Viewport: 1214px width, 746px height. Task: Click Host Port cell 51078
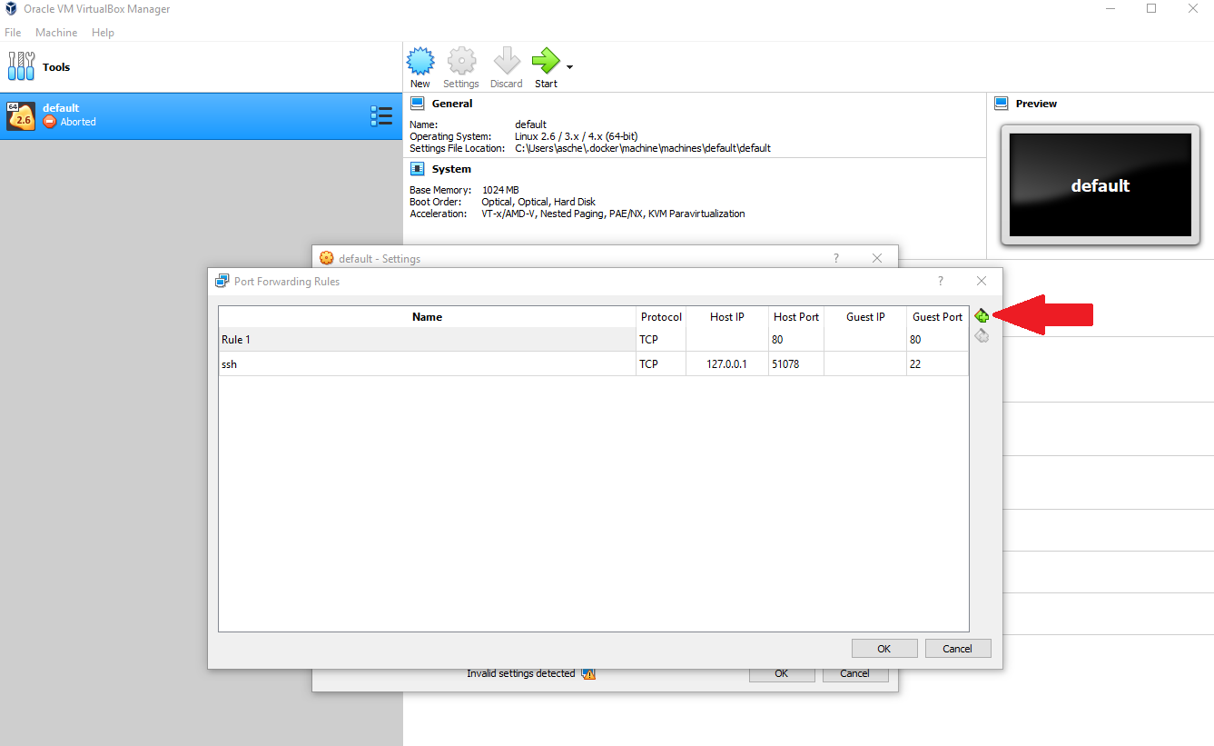pyautogui.click(x=796, y=364)
